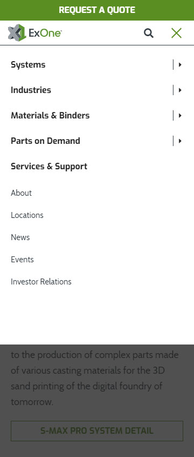Open the search magnifier icon
This screenshot has width=194, height=457.
(149, 33)
